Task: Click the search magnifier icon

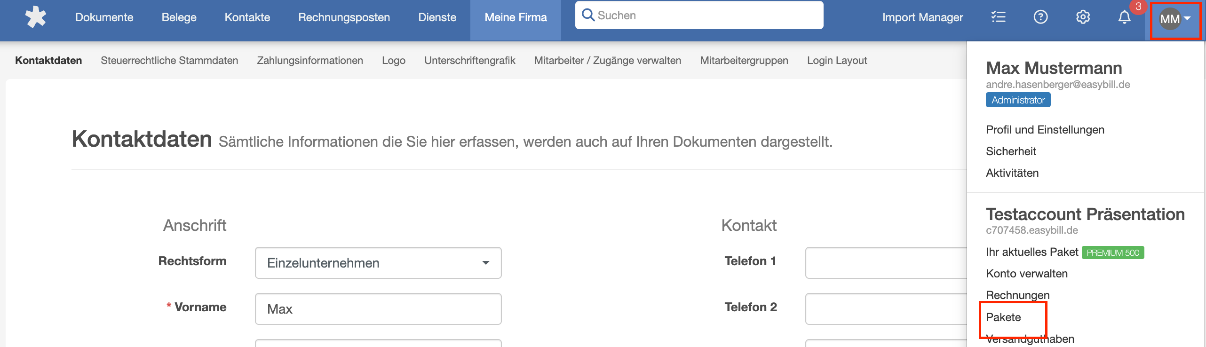Action: click(588, 15)
